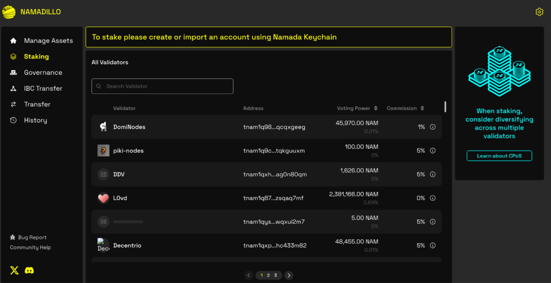
Task: Click address tnam1qys...wqxul2m7
Action: pyautogui.click(x=274, y=222)
